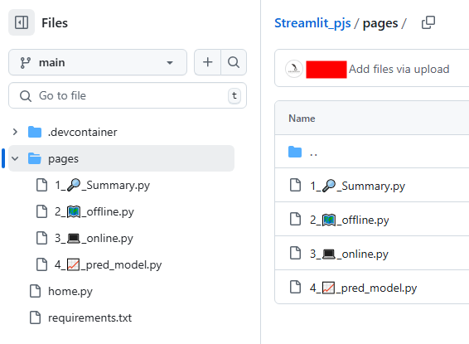Open 2_offline.py in the directory listing
Screen dimensions: 469x344
click(x=350, y=220)
